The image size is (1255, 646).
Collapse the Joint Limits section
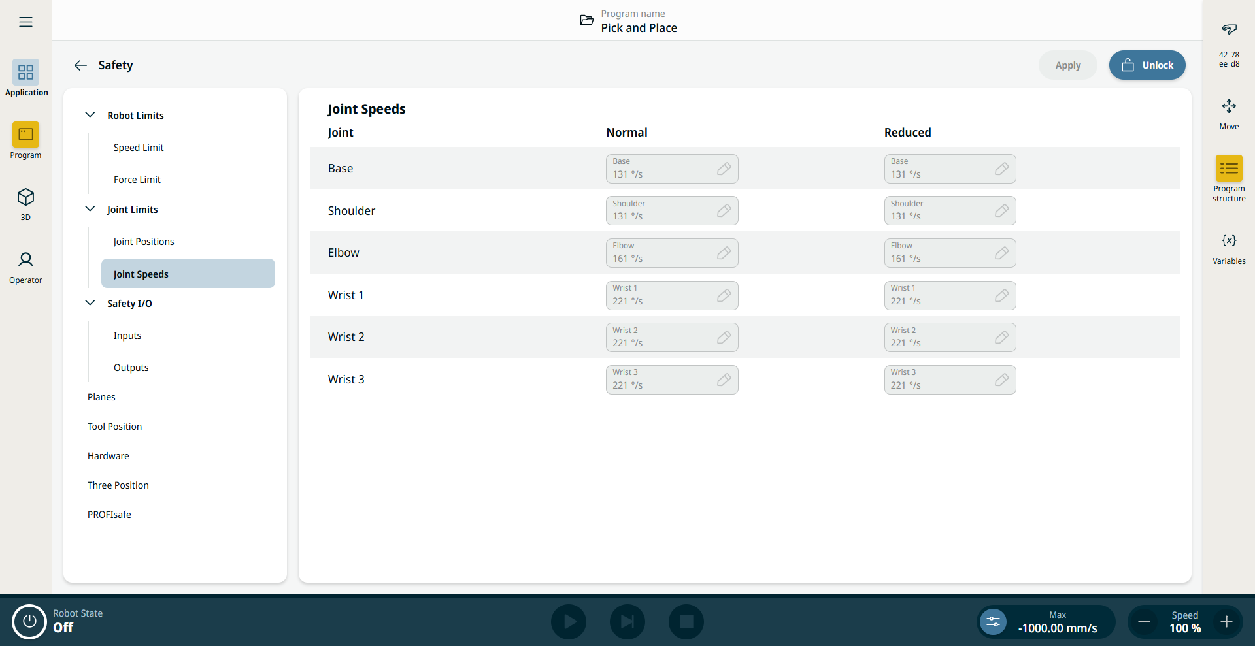(90, 209)
